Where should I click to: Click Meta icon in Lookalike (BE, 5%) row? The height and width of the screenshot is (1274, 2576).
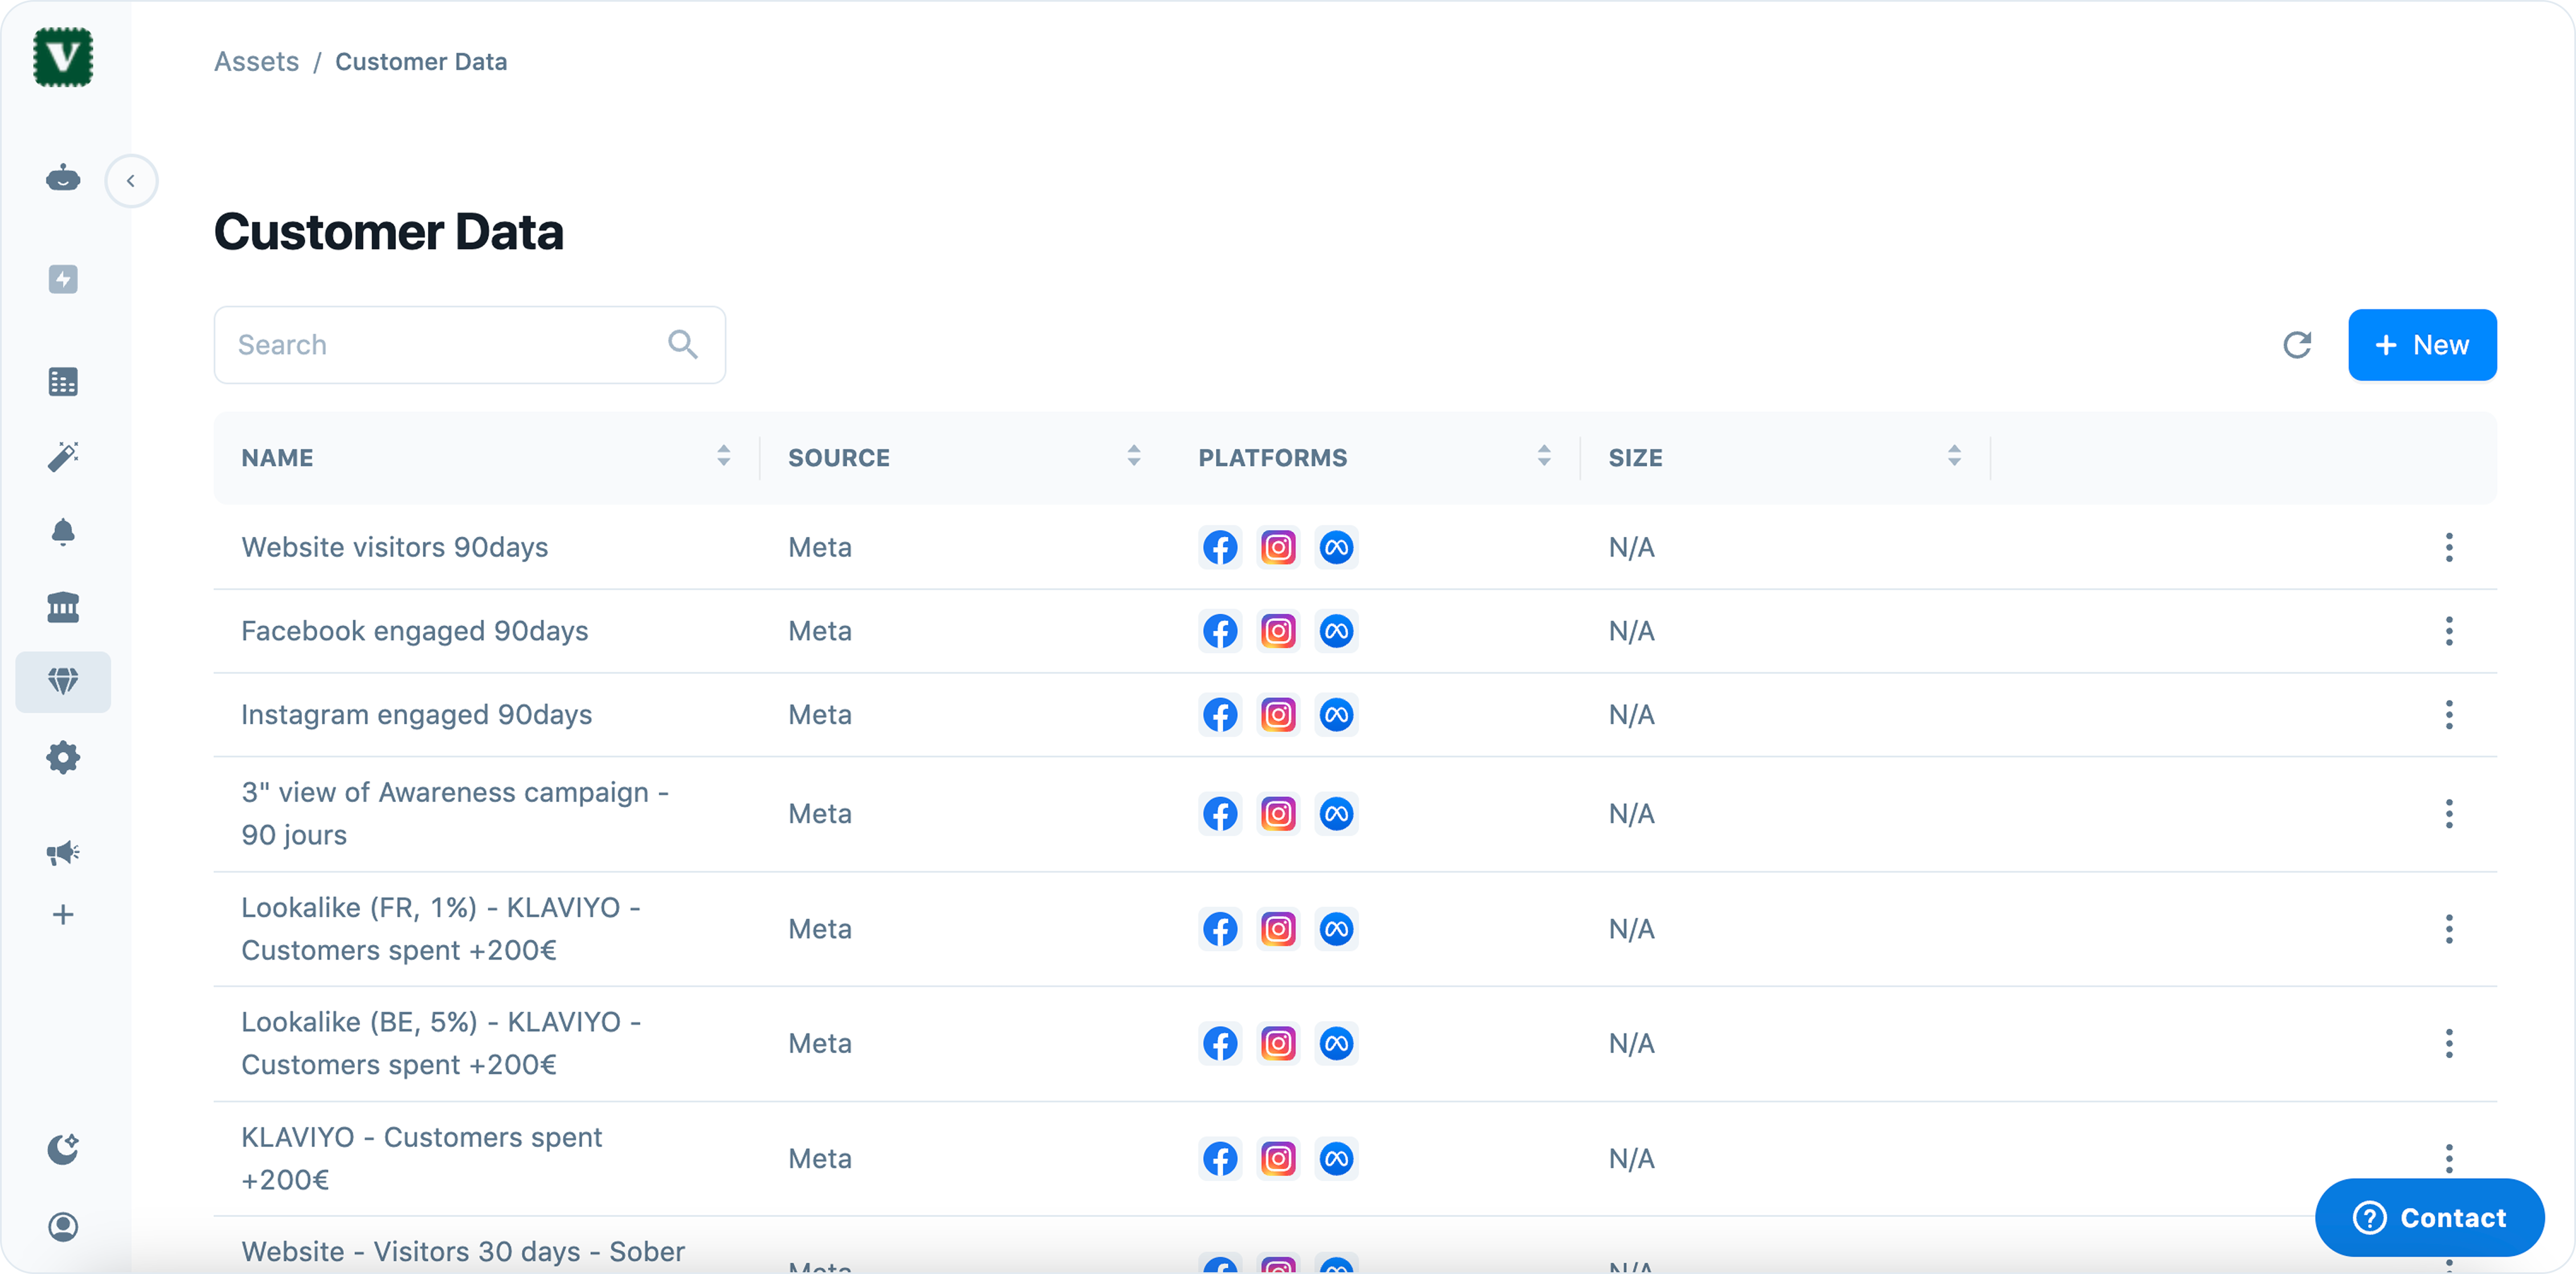[1336, 1044]
